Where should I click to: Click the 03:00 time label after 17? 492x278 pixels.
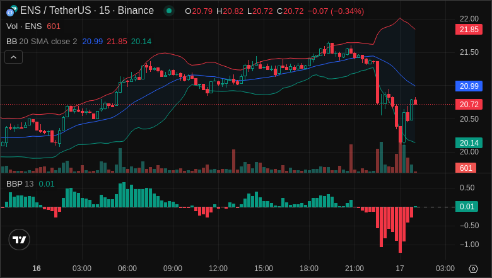[445, 269]
